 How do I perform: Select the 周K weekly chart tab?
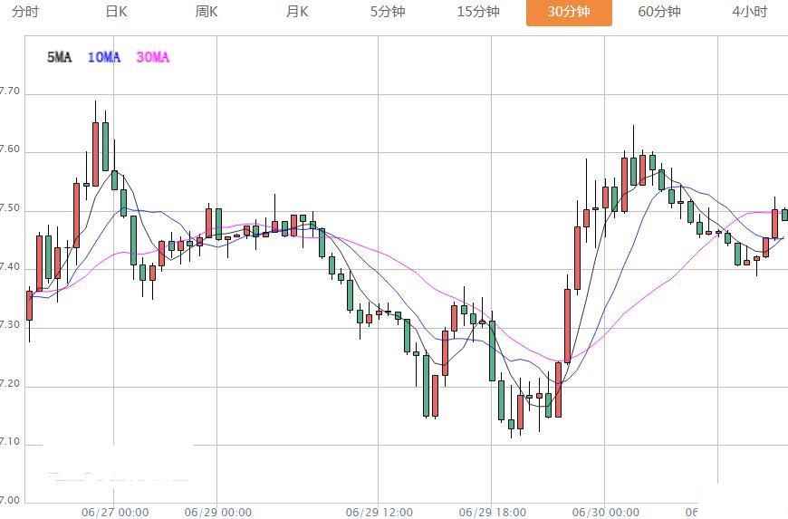click(207, 12)
